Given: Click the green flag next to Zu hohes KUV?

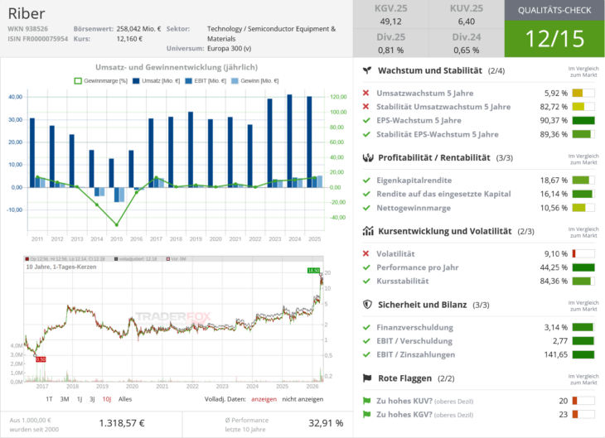Looking at the screenshot, I should tap(366, 401).
